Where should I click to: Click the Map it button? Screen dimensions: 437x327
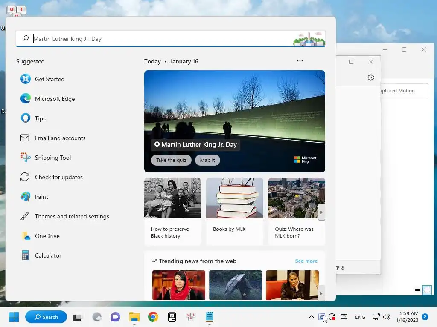click(207, 160)
